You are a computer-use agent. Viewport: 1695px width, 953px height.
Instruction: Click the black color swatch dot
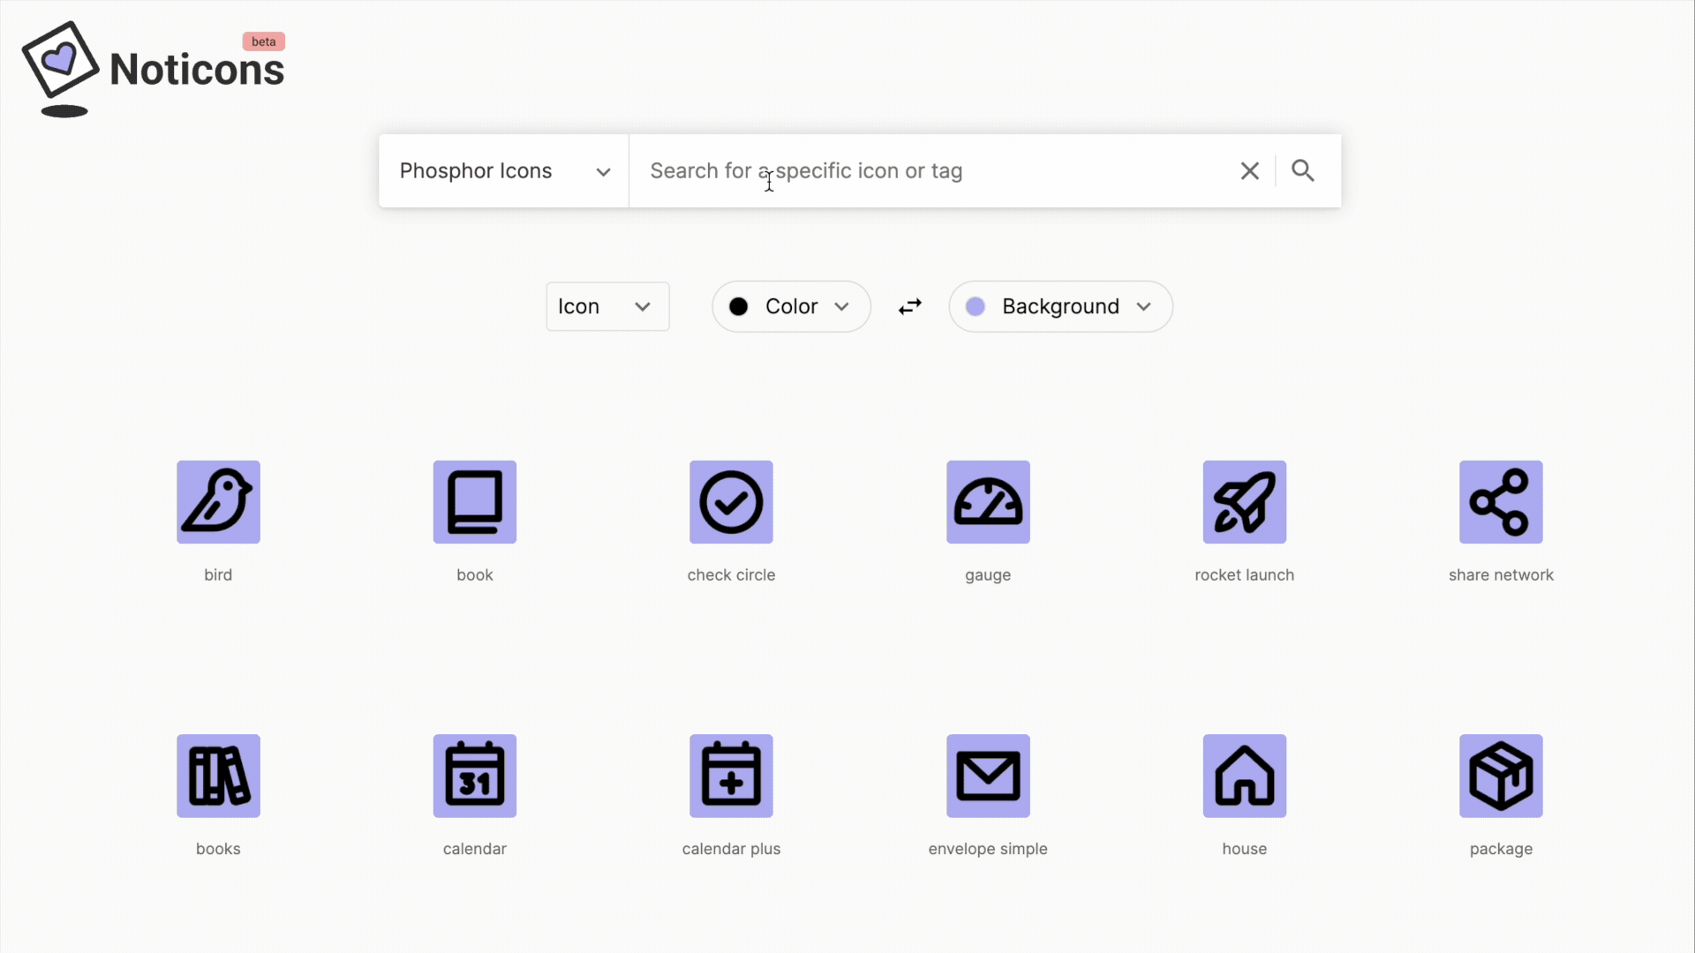tap(739, 306)
